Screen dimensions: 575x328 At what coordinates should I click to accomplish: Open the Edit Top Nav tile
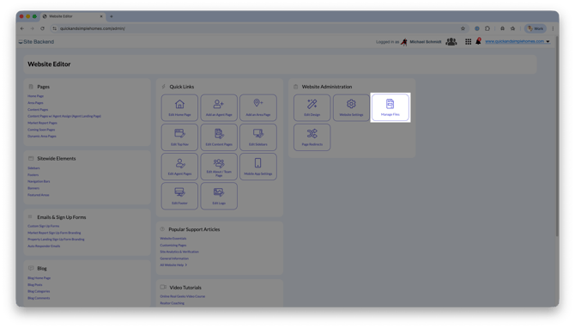179,137
